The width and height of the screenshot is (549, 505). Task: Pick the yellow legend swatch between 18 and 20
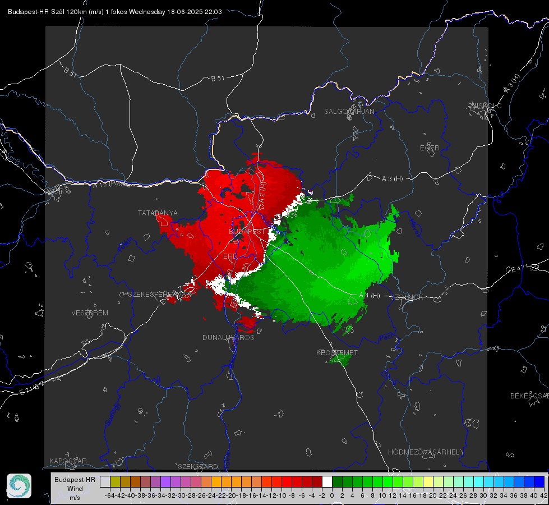pos(428,481)
